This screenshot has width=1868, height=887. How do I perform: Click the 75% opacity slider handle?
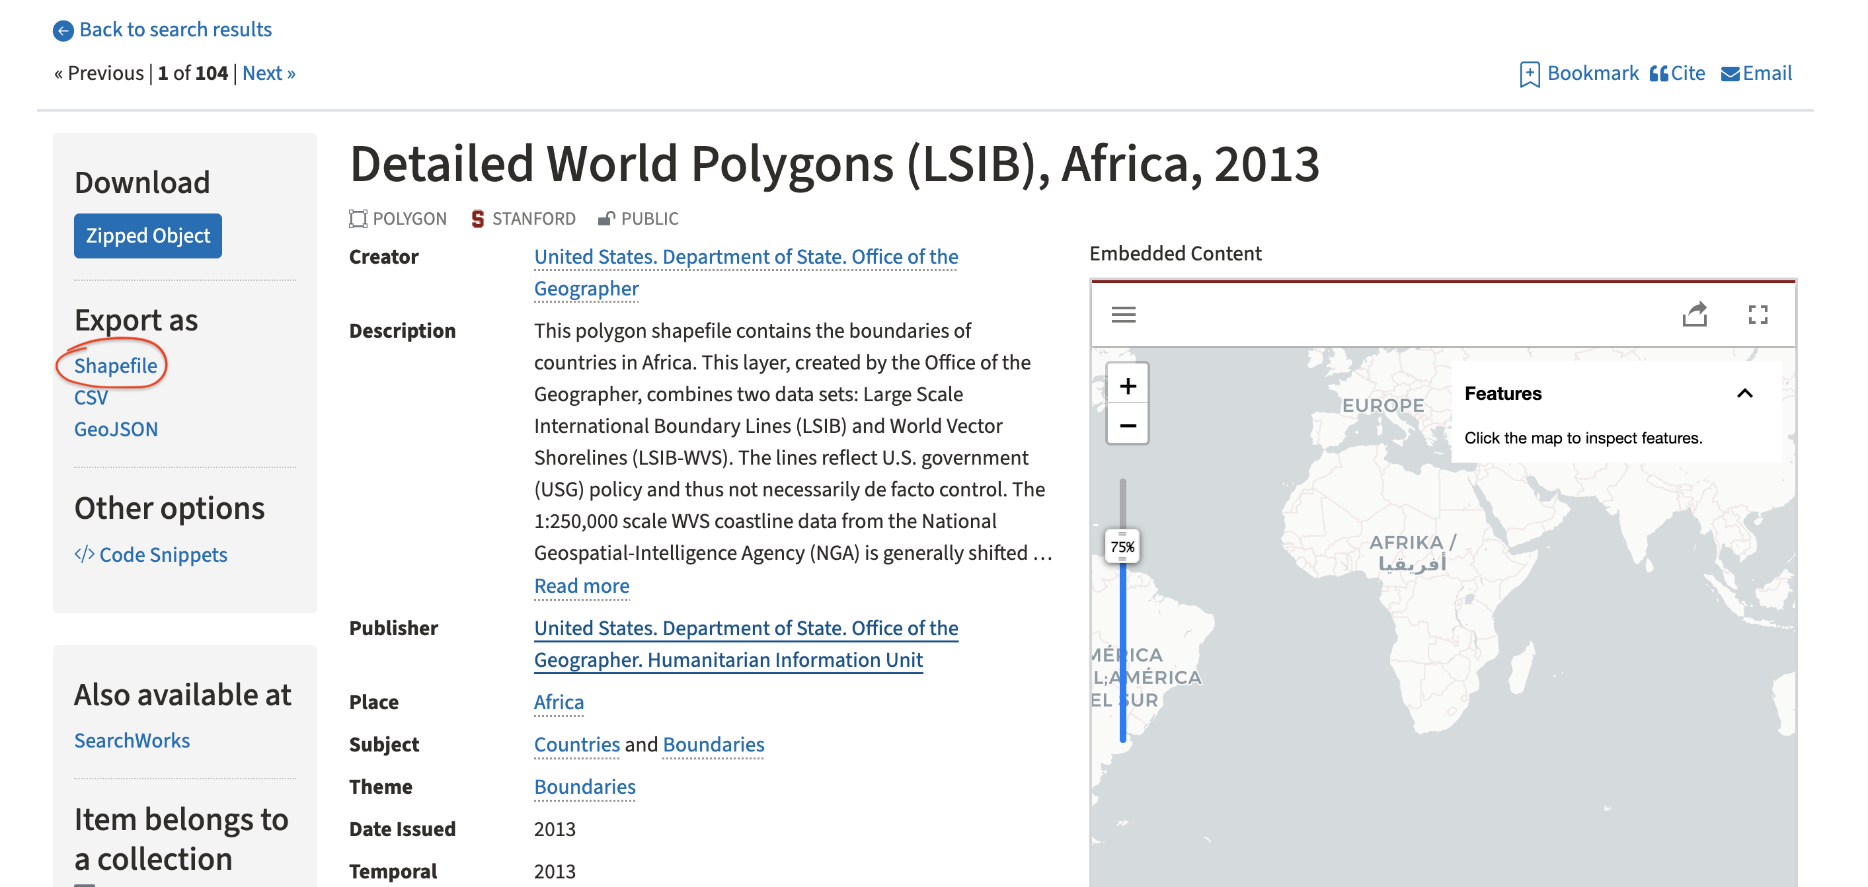[1122, 547]
